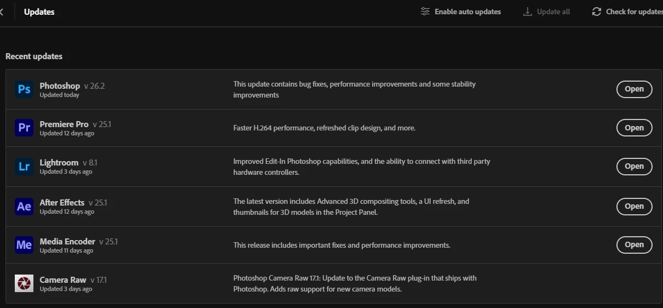This screenshot has height=308, width=663.
Task: Click the back arrow beside Updates
Action: [x=2, y=12]
